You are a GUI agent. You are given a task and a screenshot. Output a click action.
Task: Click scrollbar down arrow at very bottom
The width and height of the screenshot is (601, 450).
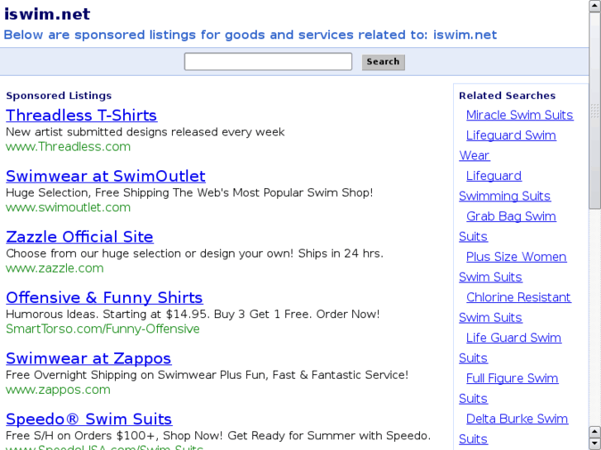(x=595, y=443)
